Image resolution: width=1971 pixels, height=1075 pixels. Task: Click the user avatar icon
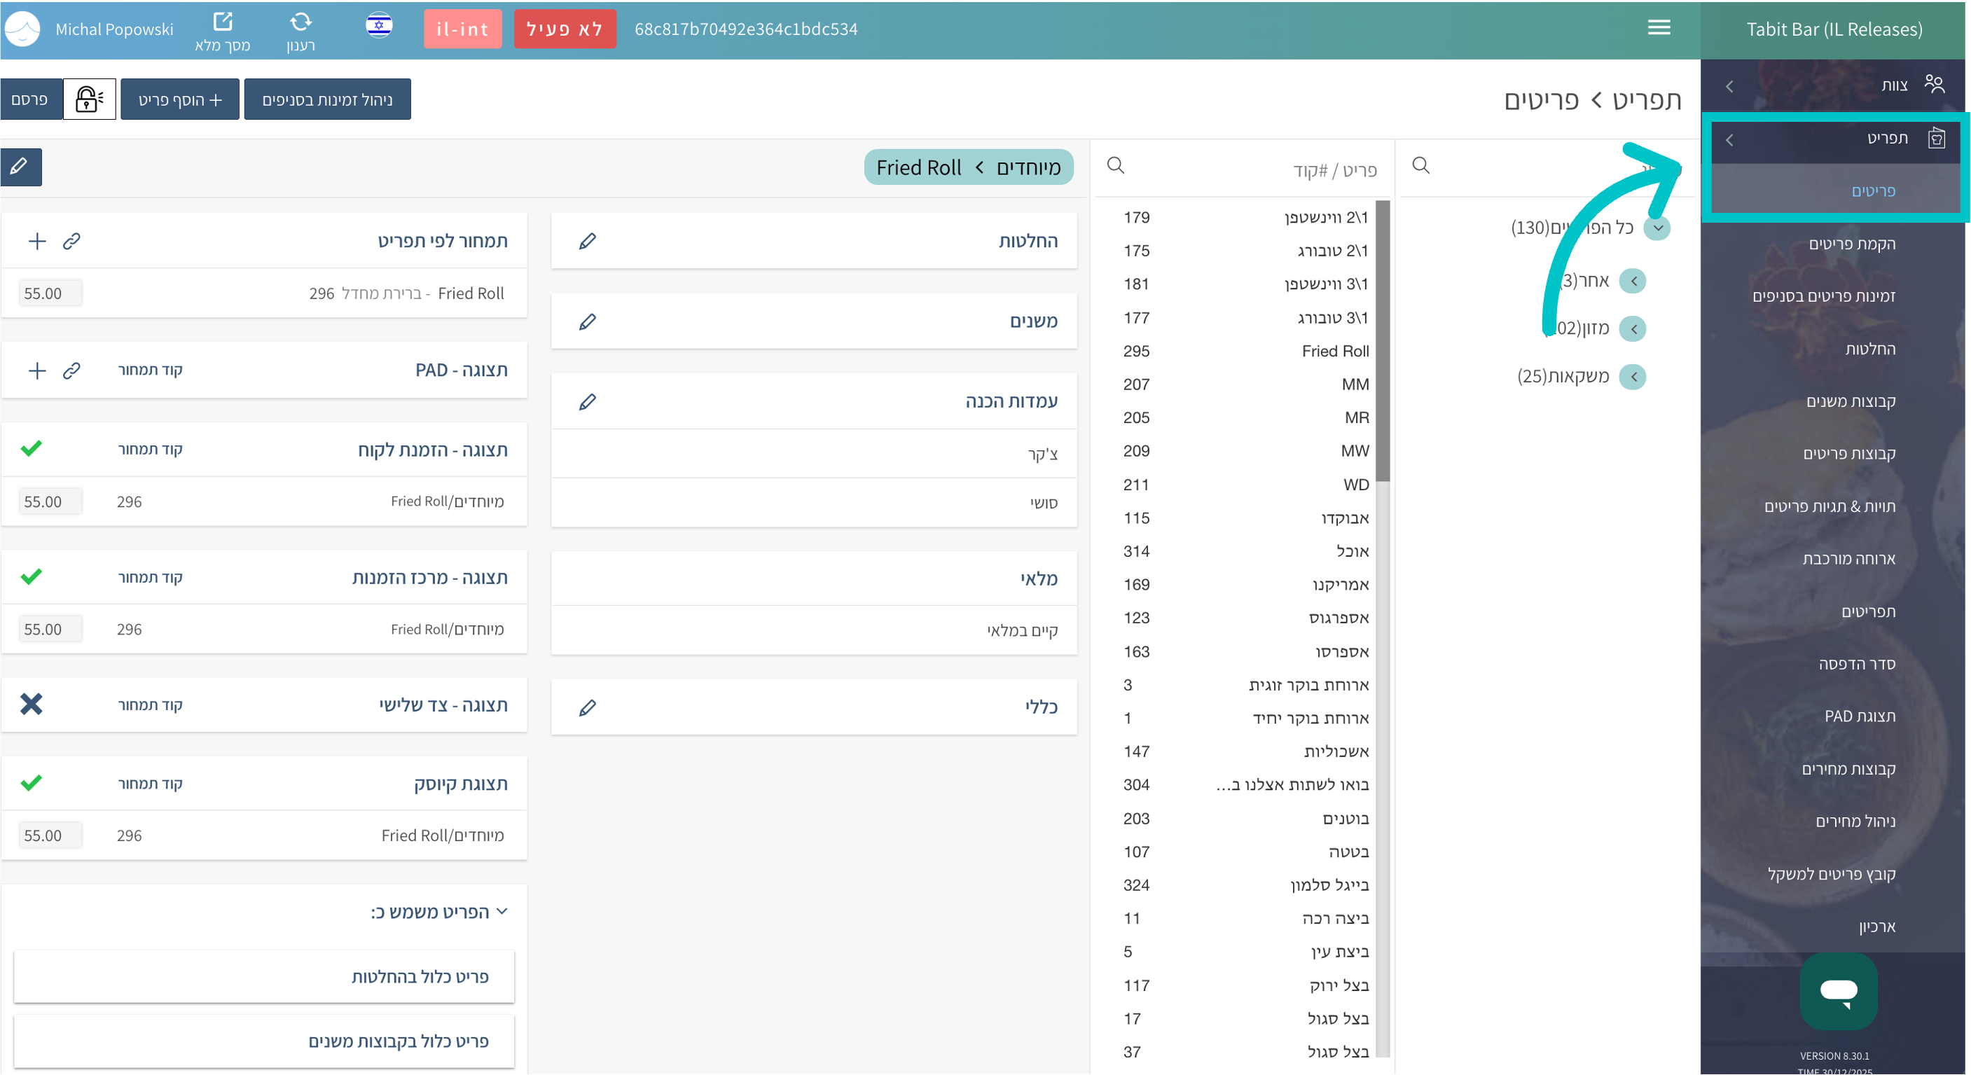tap(22, 29)
